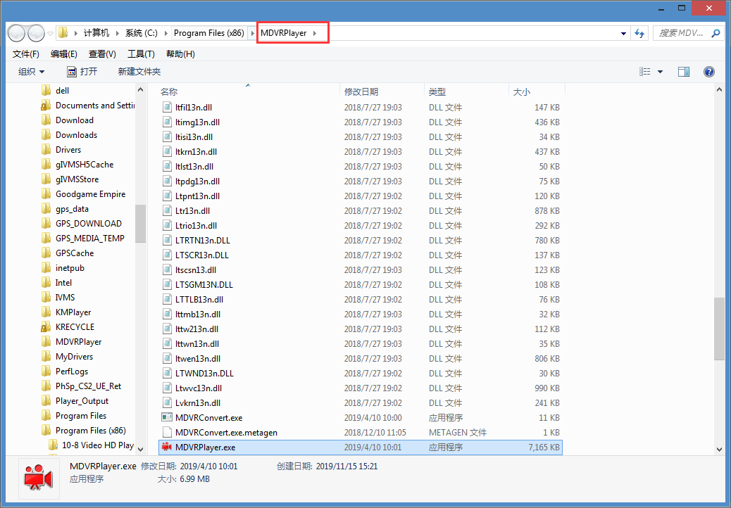Screen dimensions: 731x508
Task: Open the 文件(F) menu
Action: click(x=25, y=54)
